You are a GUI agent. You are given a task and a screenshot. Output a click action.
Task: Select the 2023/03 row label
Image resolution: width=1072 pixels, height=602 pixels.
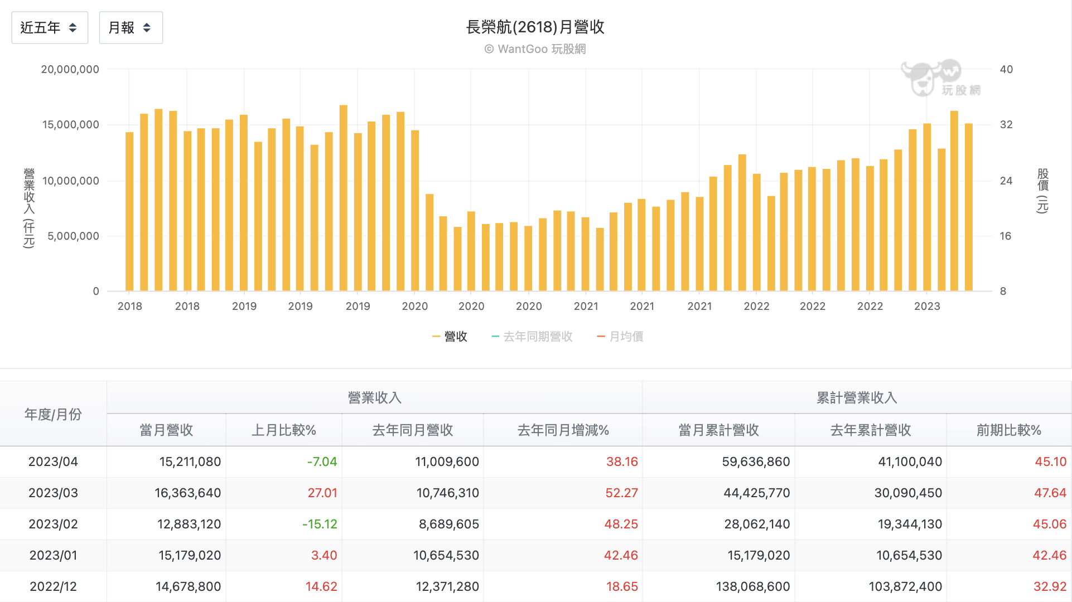(x=53, y=493)
